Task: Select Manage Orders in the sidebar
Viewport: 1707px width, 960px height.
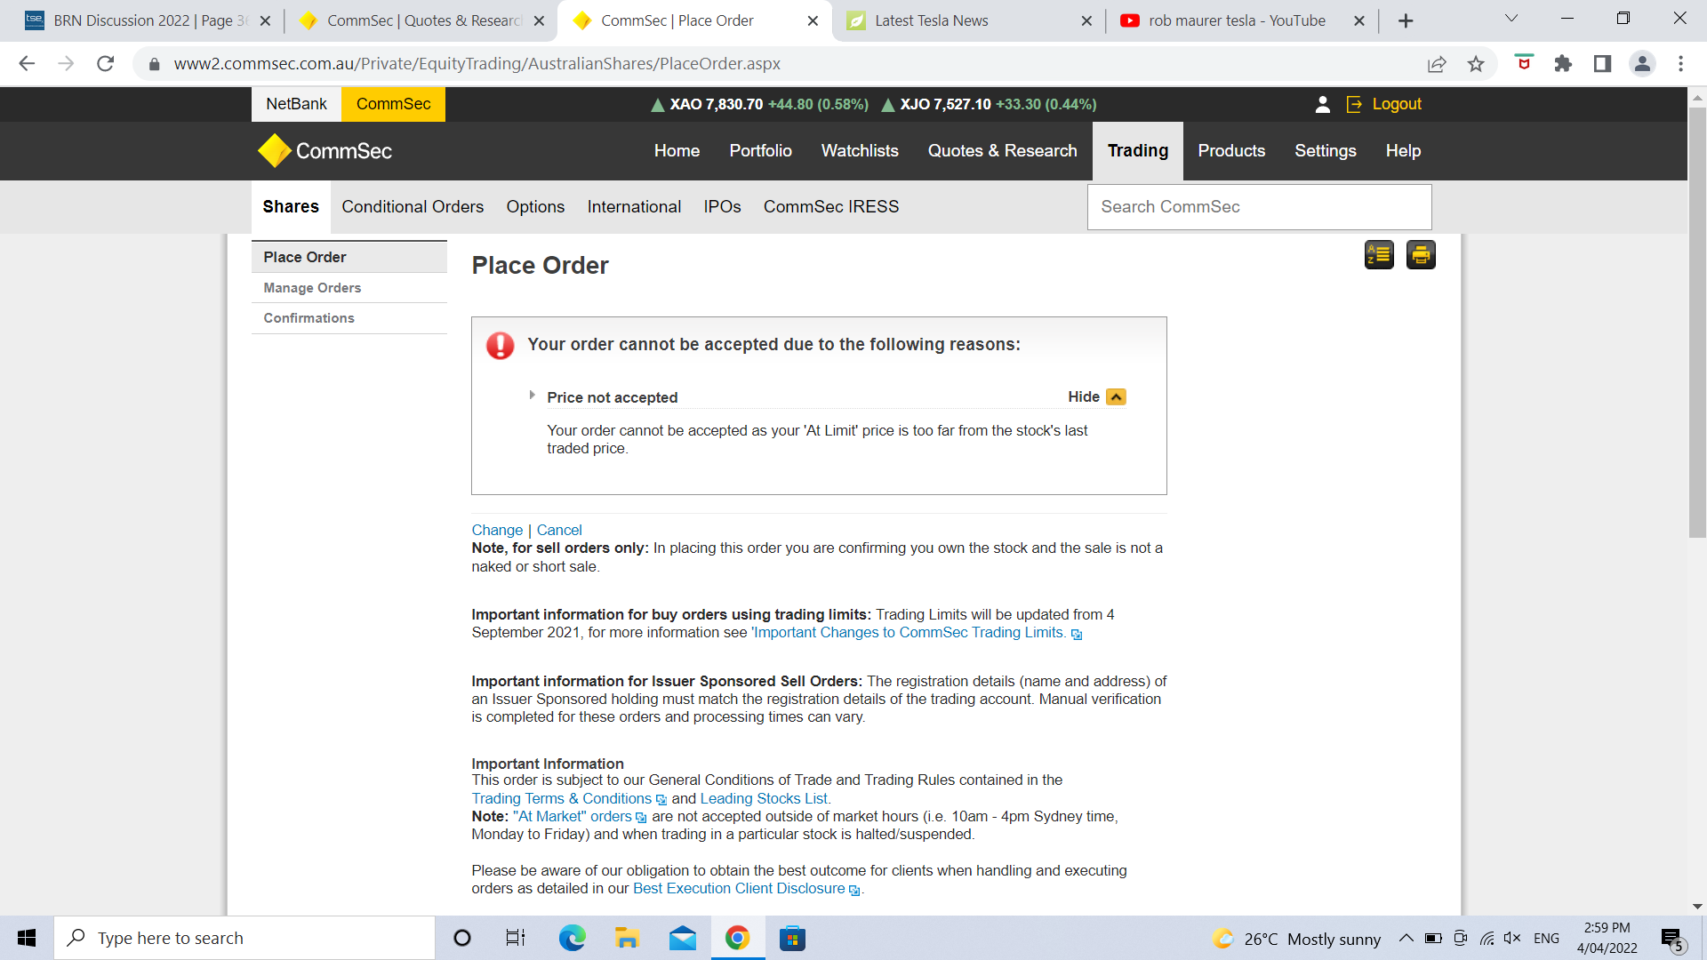Action: (312, 288)
